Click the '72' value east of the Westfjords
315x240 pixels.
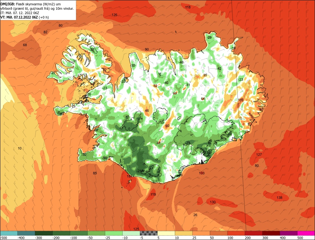[105, 70]
